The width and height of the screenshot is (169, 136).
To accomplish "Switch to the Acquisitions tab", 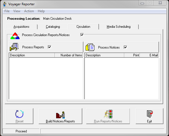I will pos(21,27).
